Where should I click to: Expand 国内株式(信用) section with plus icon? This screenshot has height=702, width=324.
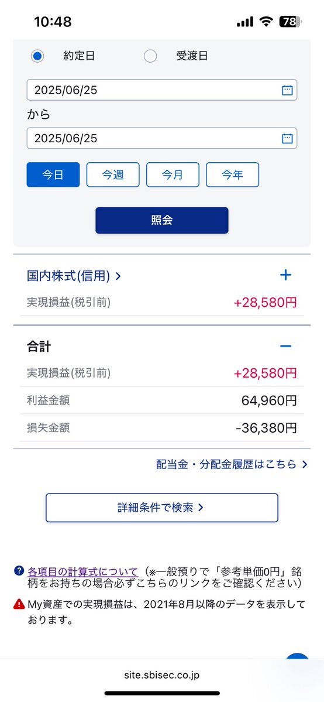click(x=285, y=275)
